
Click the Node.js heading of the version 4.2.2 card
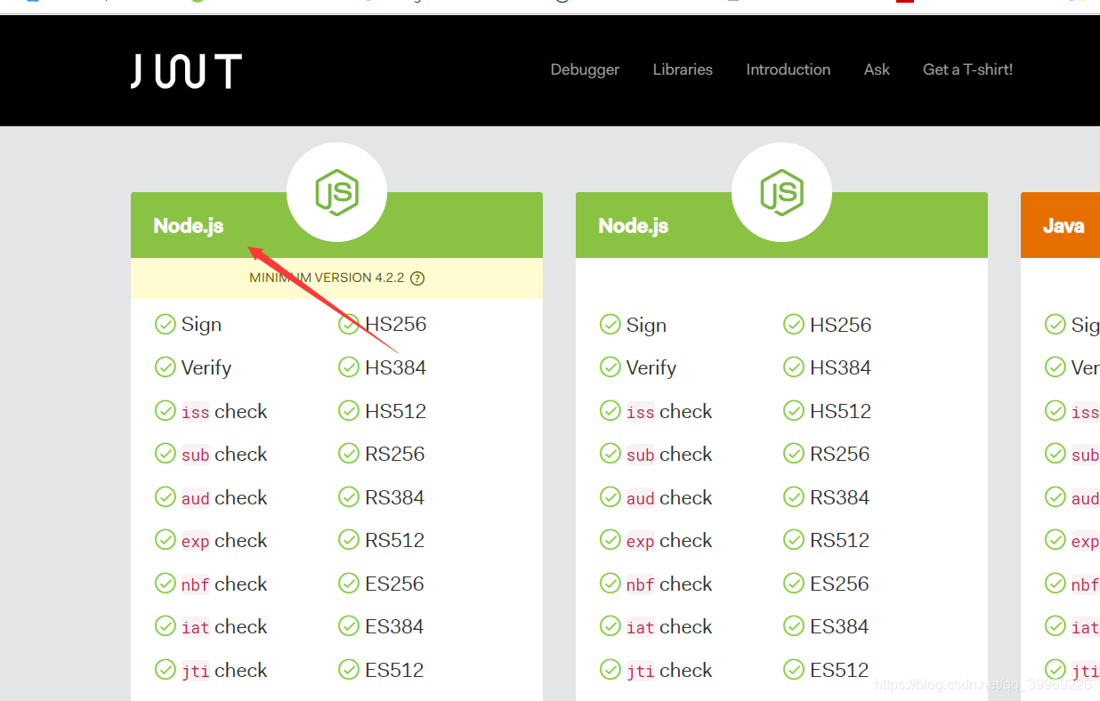click(189, 226)
